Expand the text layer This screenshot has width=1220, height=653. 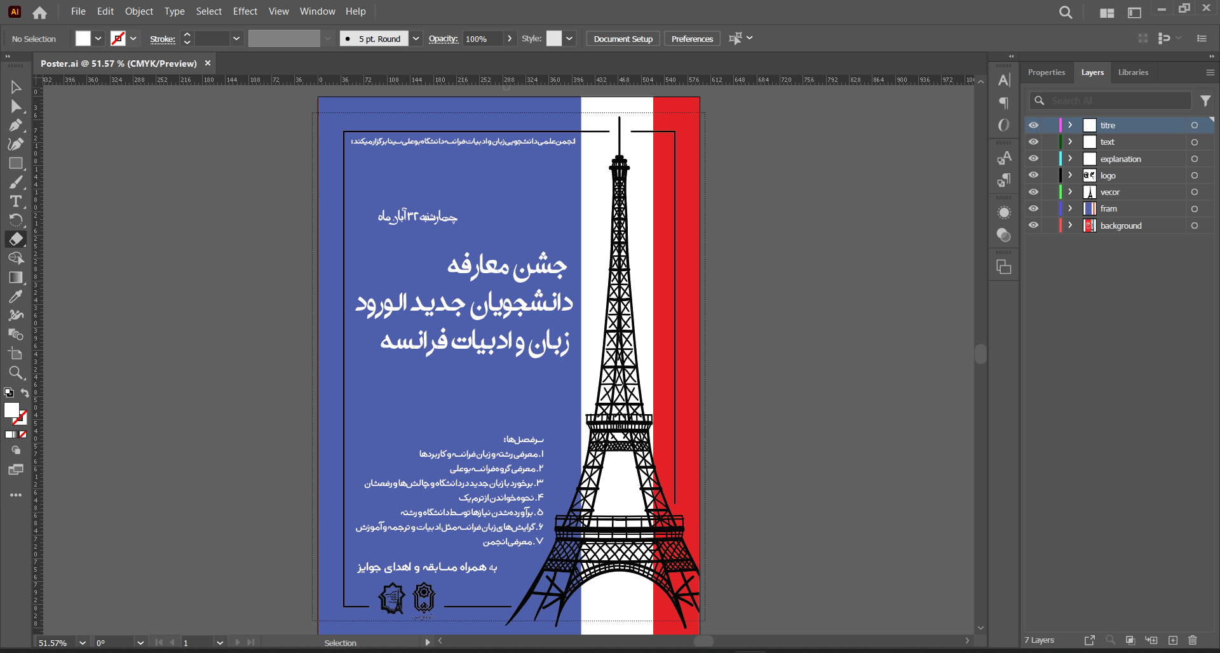(x=1070, y=142)
